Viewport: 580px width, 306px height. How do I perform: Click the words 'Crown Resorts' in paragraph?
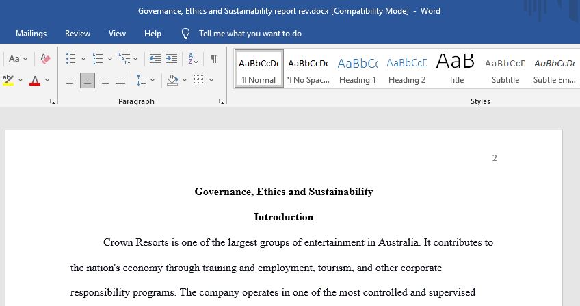[x=135, y=242]
